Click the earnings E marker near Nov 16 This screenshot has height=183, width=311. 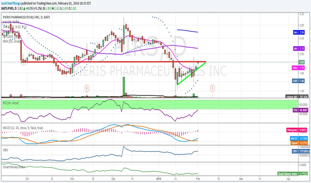[x=87, y=88]
